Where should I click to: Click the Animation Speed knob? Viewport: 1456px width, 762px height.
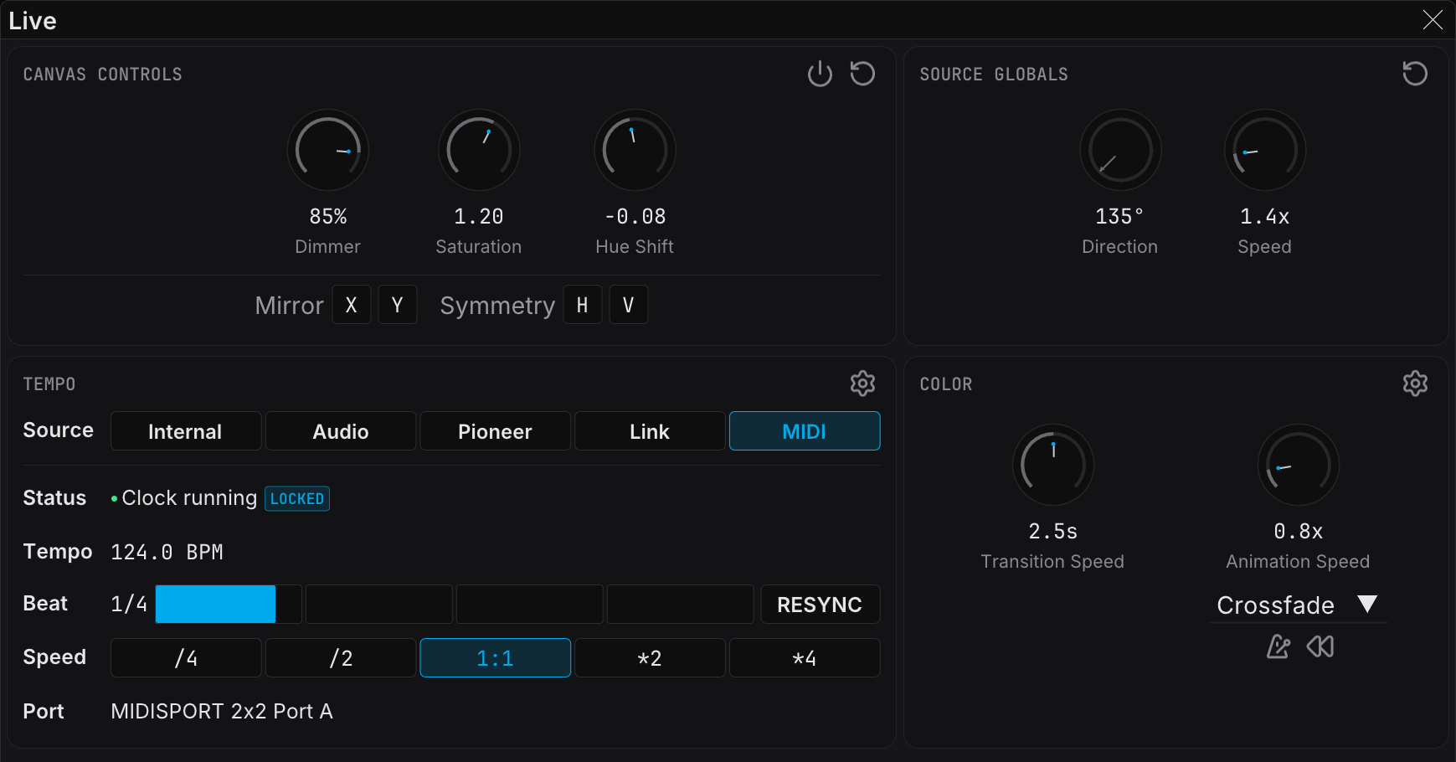point(1299,465)
